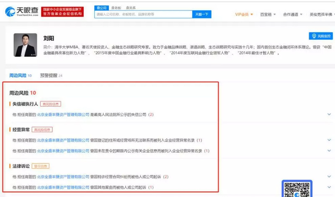Click the 经营异常 heading
This screenshot has height=197, width=335.
pyautogui.click(x=21, y=130)
